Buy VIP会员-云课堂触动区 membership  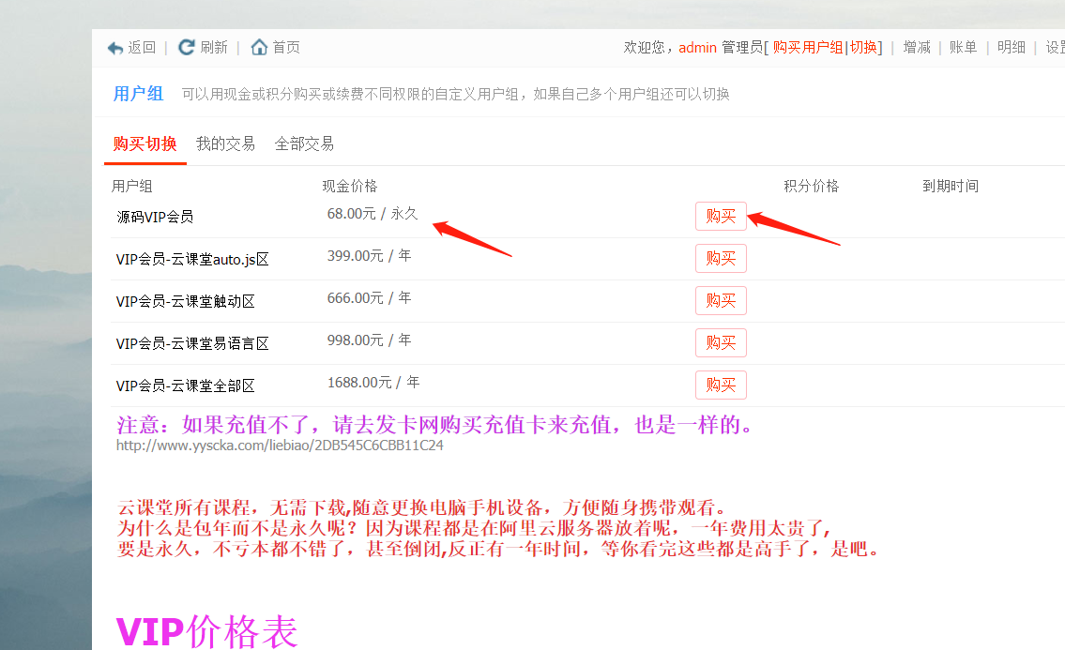click(721, 300)
